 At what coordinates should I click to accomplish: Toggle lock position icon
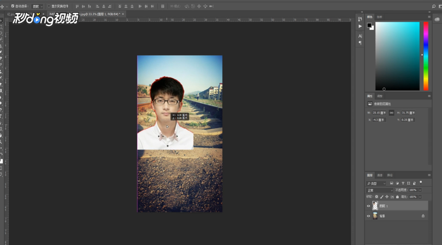[x=387, y=197]
